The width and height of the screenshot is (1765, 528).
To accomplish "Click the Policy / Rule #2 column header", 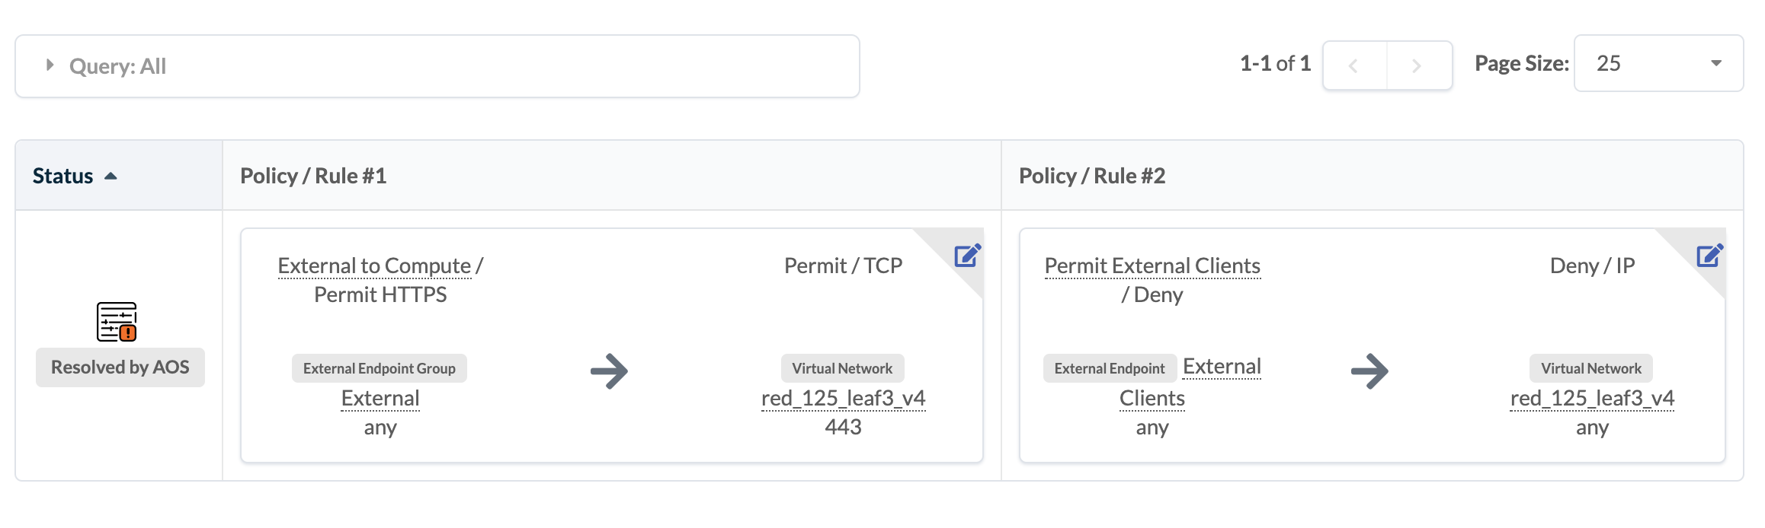I will click(1092, 176).
